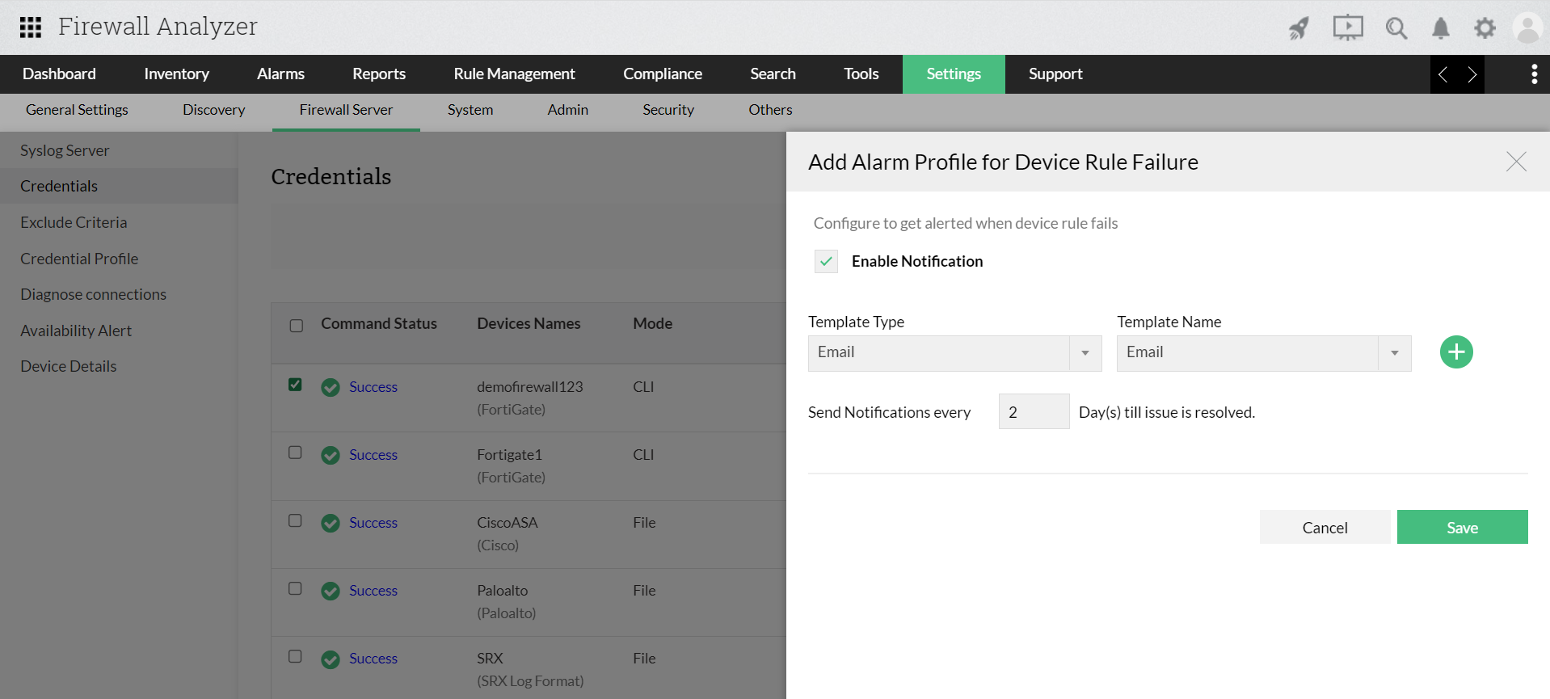Click the gear settings icon in header
The image size is (1550, 699).
(x=1485, y=28)
